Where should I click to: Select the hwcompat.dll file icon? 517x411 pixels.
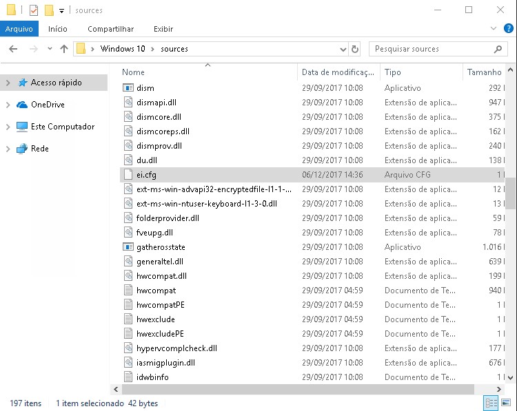128,276
